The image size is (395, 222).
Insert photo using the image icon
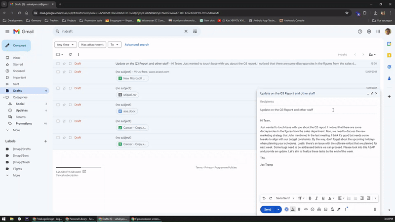click(x=325, y=209)
